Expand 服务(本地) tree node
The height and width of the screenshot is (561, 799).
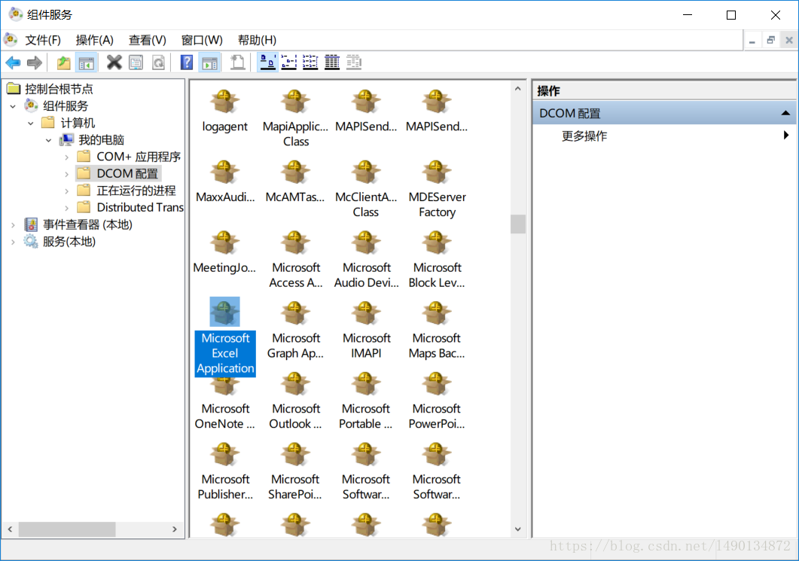[x=13, y=242]
